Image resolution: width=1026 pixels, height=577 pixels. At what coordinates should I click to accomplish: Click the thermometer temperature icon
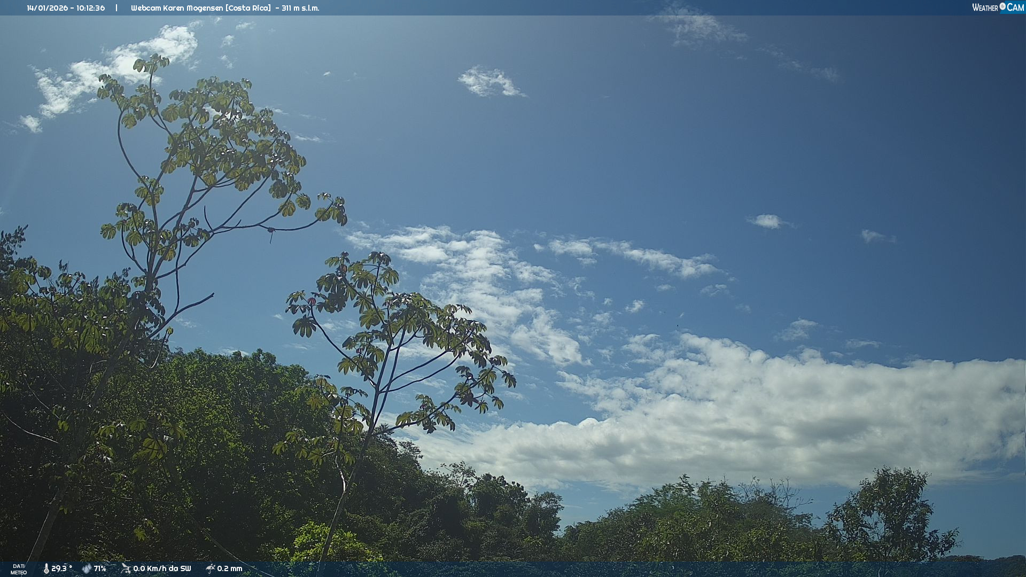[x=46, y=569]
